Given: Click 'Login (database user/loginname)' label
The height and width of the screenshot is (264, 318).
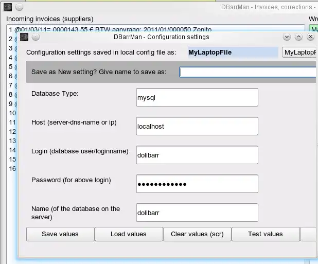Looking at the screenshot, I should (x=80, y=151).
